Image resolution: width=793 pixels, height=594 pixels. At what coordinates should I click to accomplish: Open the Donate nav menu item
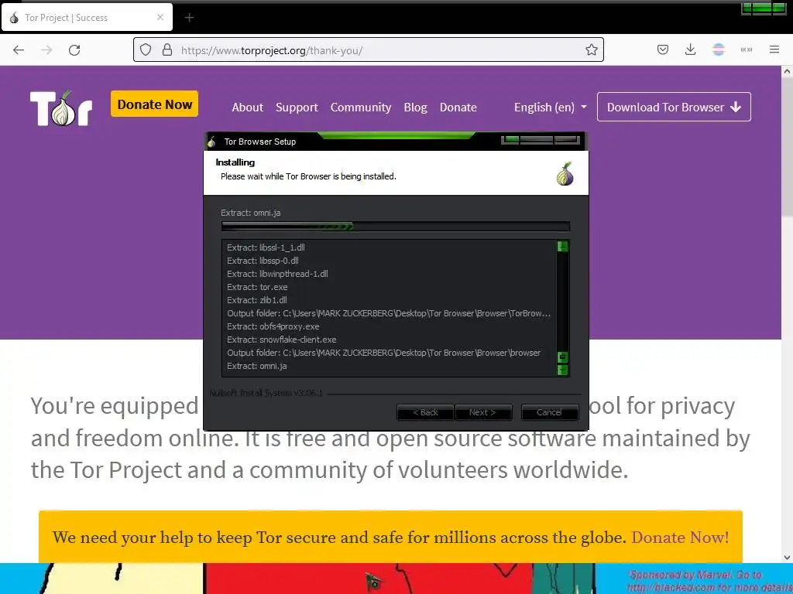pos(458,107)
